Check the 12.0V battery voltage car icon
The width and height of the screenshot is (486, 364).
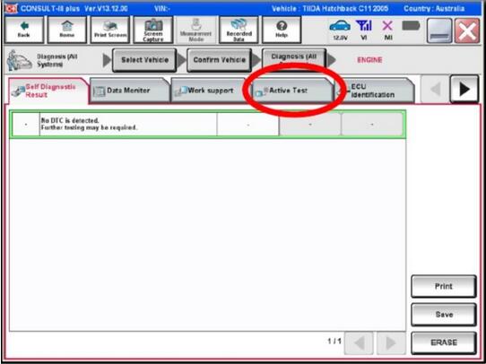340,30
